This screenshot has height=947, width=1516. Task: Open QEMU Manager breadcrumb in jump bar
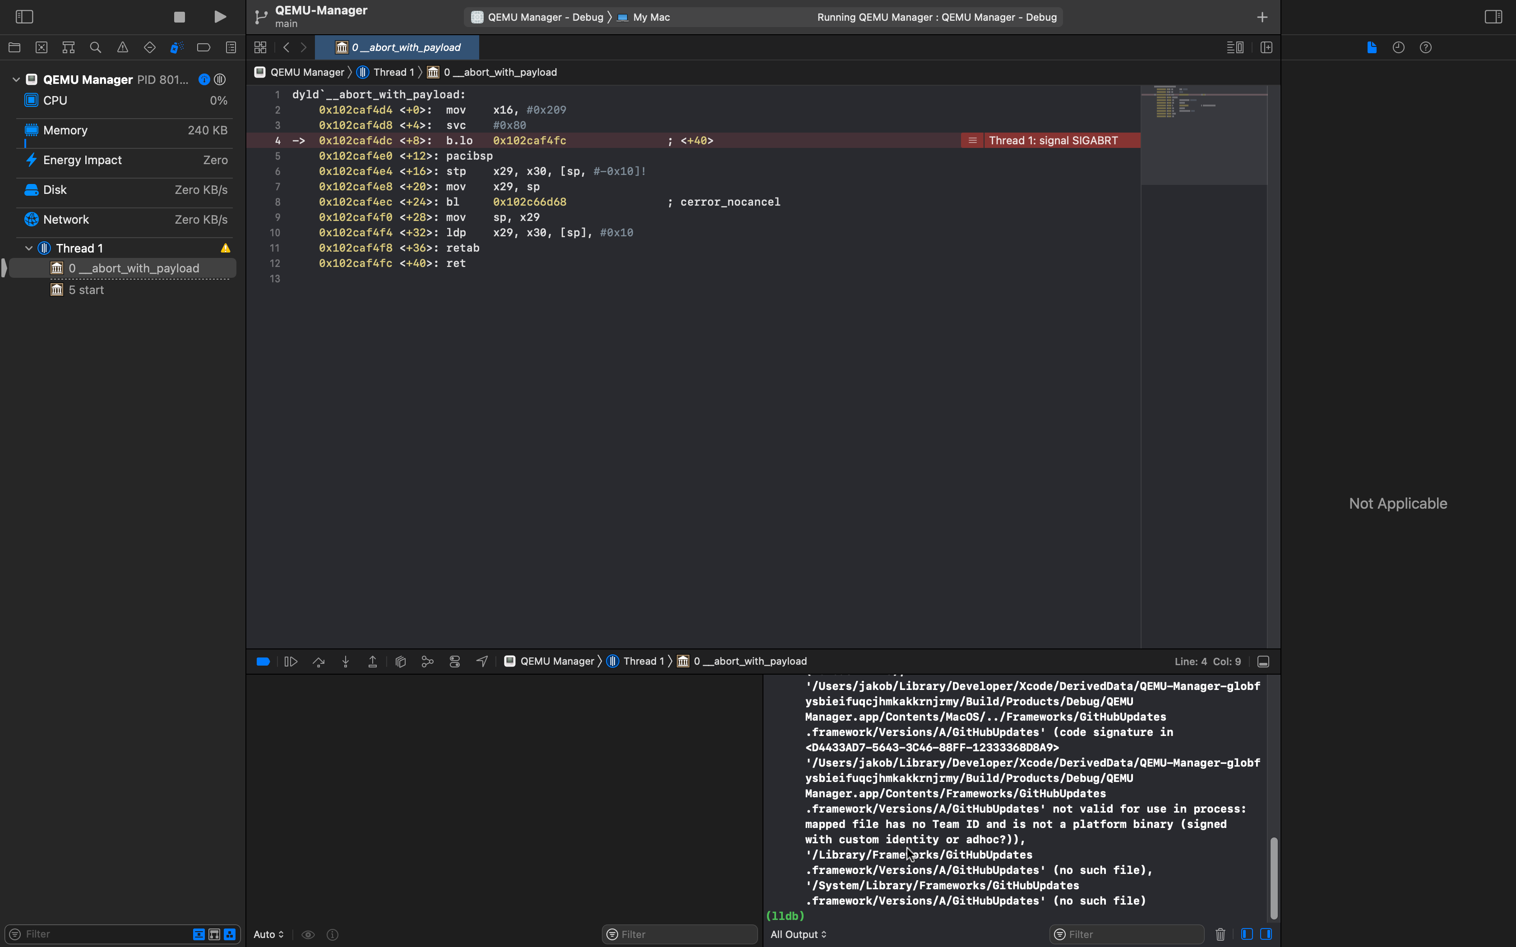click(x=300, y=73)
